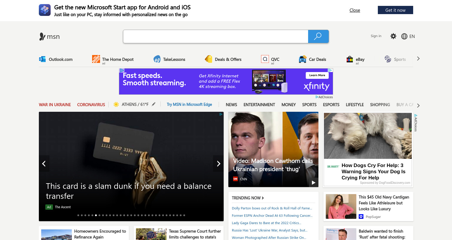This screenshot has height=240, width=452.
Task: Click The Home Depot logo icon
Action: pos(96,59)
